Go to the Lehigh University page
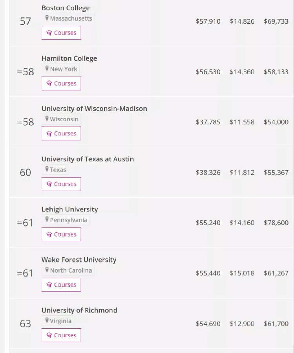Image resolution: width=294 pixels, height=353 pixels. coord(69,209)
